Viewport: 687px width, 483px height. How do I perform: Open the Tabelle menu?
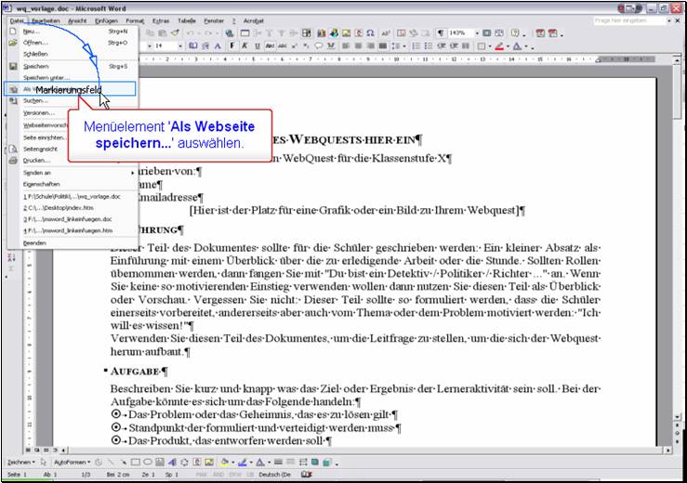coord(188,20)
